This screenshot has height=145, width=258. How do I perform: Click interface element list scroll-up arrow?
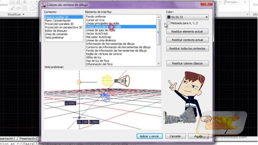click(158, 17)
